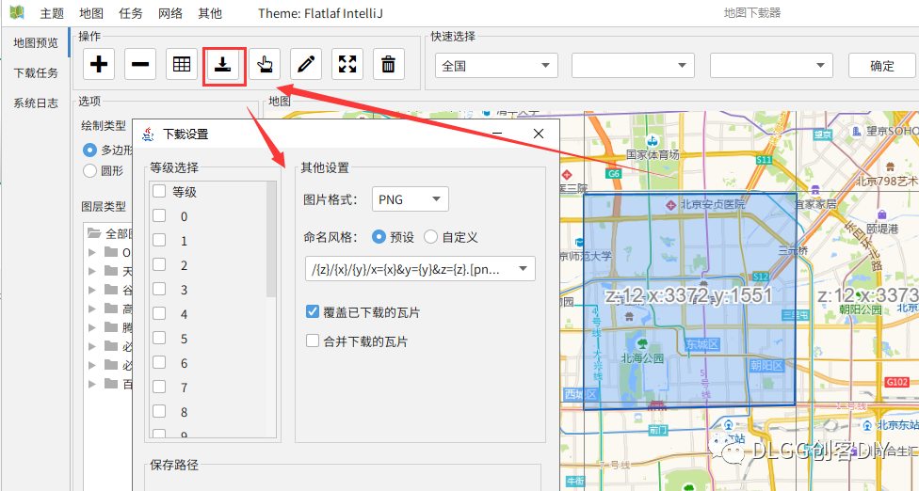Click the fit-to-extent expand arrows icon
This screenshot has height=491, width=919.
coord(347,64)
